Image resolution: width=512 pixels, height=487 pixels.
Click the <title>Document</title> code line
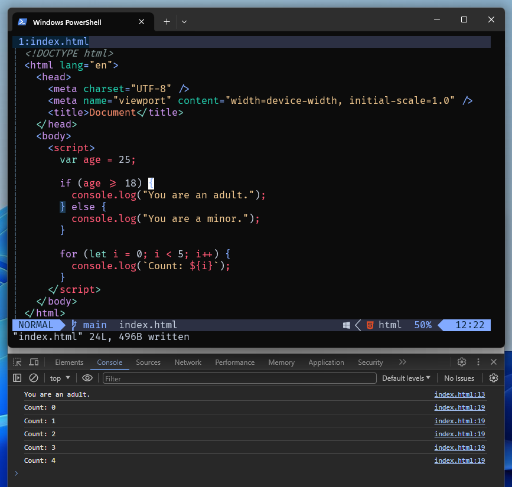[116, 113]
